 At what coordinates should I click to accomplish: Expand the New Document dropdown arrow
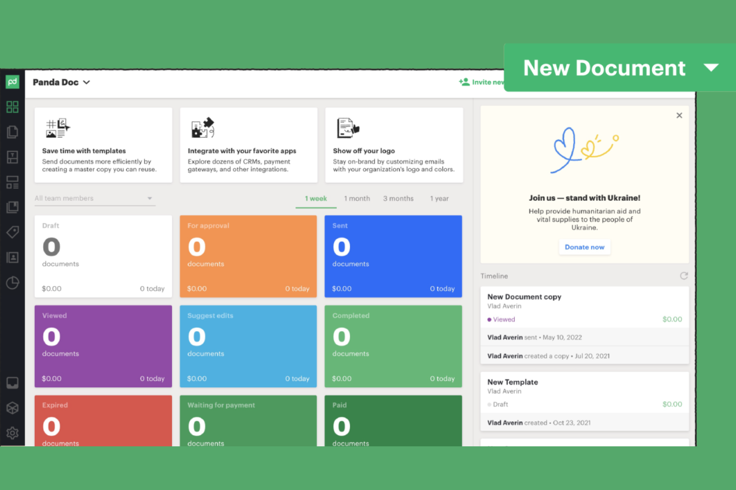711,68
